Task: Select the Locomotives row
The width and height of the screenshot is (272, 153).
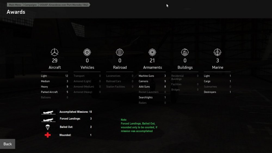Action: (x=120, y=76)
